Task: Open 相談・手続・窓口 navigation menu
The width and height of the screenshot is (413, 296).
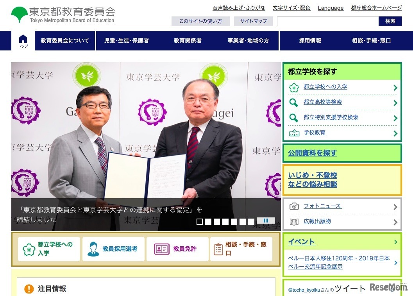Action: [371, 41]
